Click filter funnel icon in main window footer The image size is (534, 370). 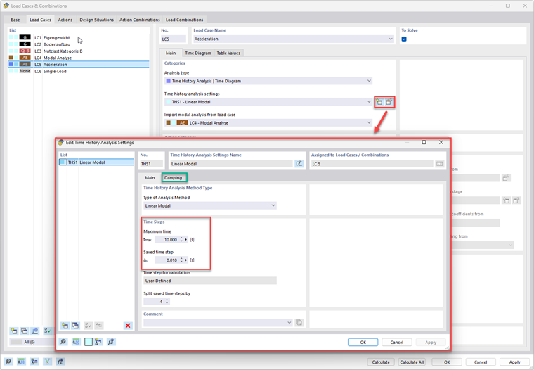tap(47, 362)
